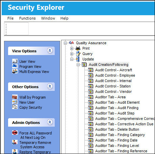Select the Query tree label
Viewport: 155px width, 154px height.
pyautogui.click(x=87, y=54)
